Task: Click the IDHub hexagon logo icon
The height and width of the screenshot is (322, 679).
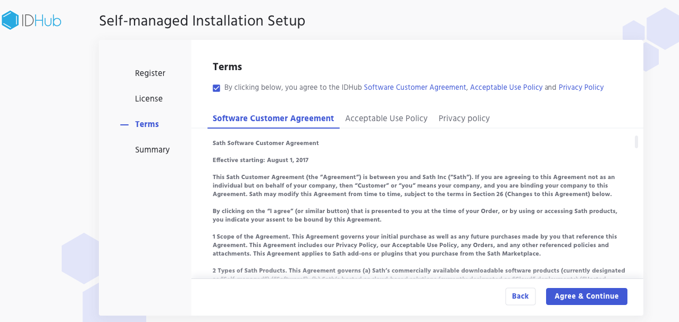Action: 11,20
